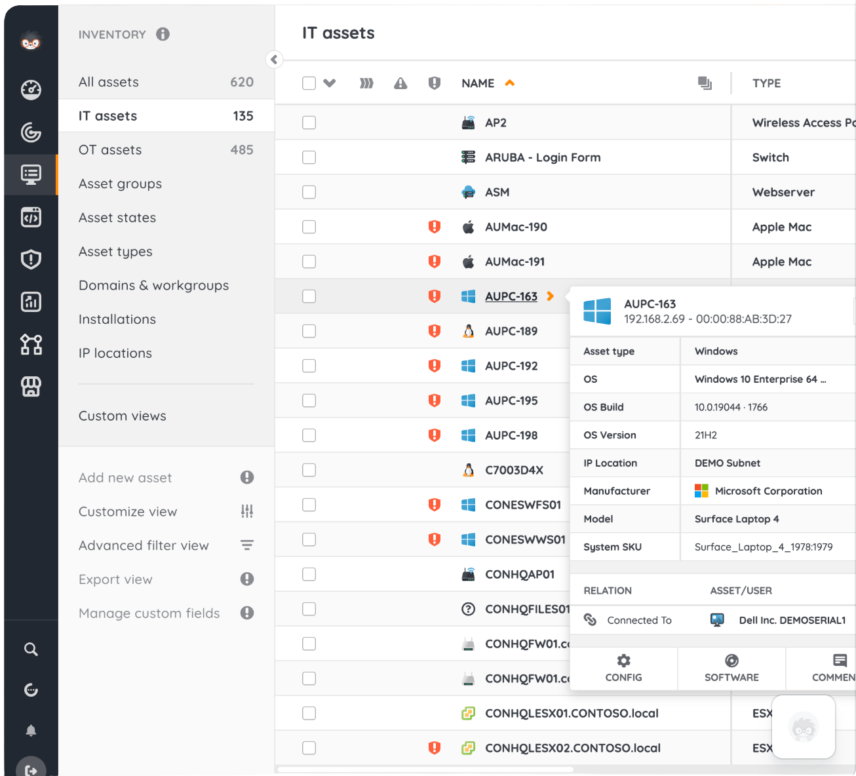
Task: Select IT assets in the inventory menu
Action: [166, 116]
